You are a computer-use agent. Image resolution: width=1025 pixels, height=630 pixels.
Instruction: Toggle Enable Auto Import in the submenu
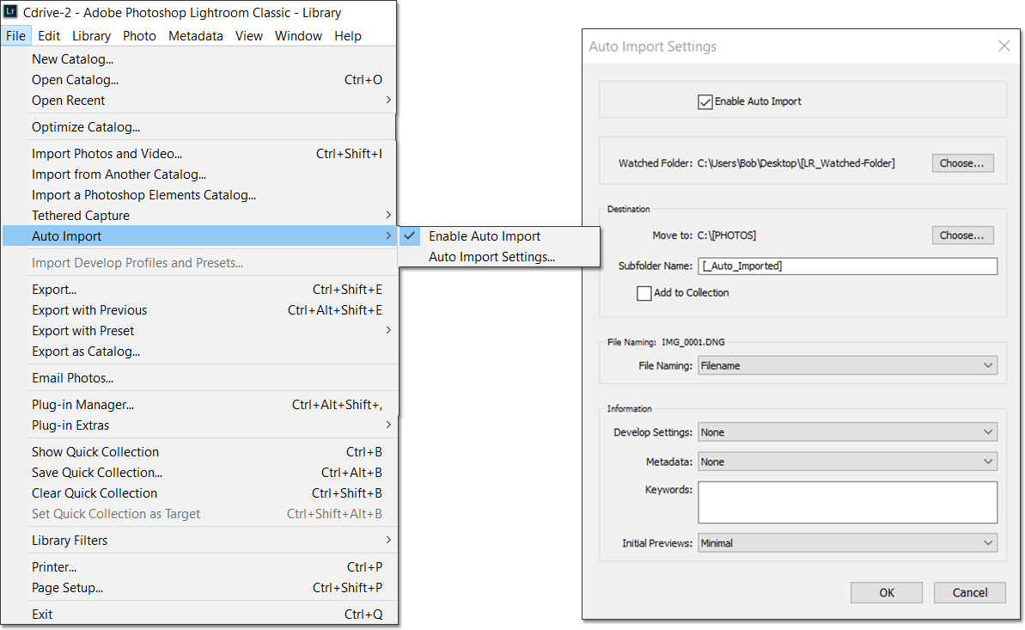[x=499, y=236]
